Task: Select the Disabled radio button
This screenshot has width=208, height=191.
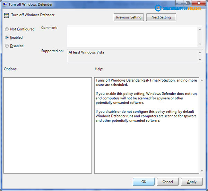Action: click(7, 46)
